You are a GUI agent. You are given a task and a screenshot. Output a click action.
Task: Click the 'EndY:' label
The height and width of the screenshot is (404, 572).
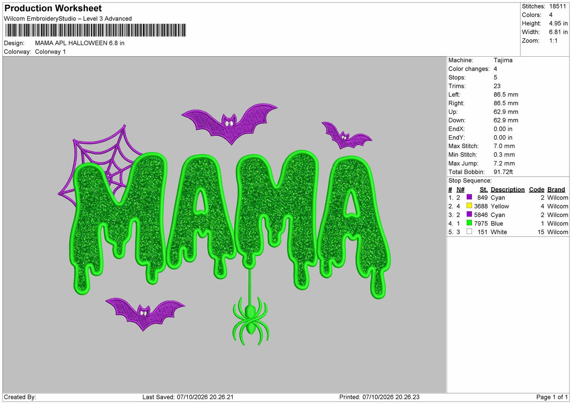point(457,138)
